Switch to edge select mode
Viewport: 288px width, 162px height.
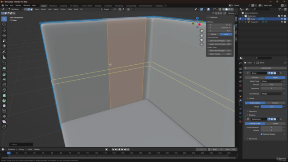coord(28,9)
